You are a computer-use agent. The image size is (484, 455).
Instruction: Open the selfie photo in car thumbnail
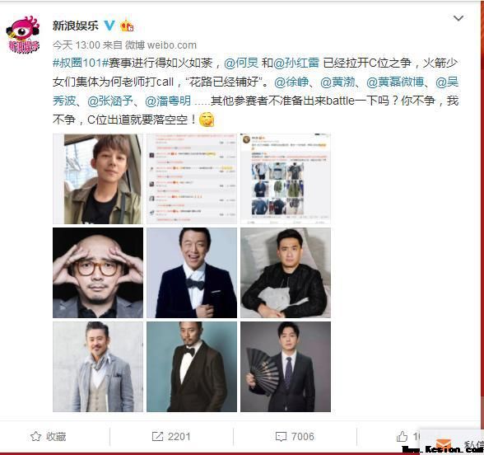point(98,179)
